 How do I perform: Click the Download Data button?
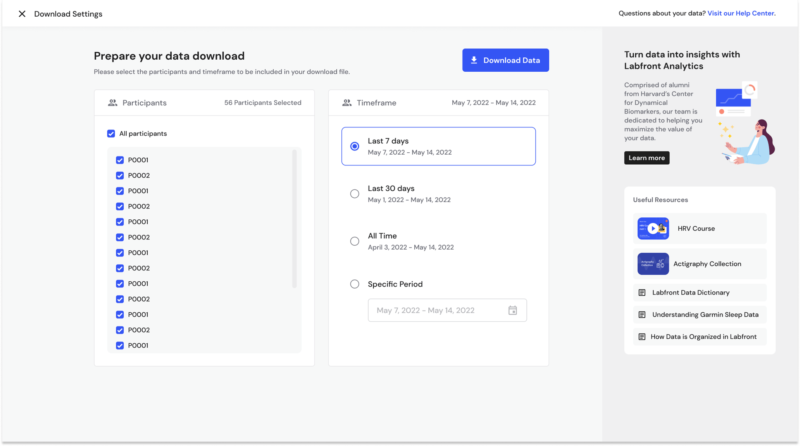505,60
